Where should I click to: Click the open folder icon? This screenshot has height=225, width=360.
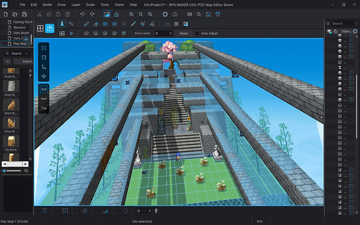point(15,14)
